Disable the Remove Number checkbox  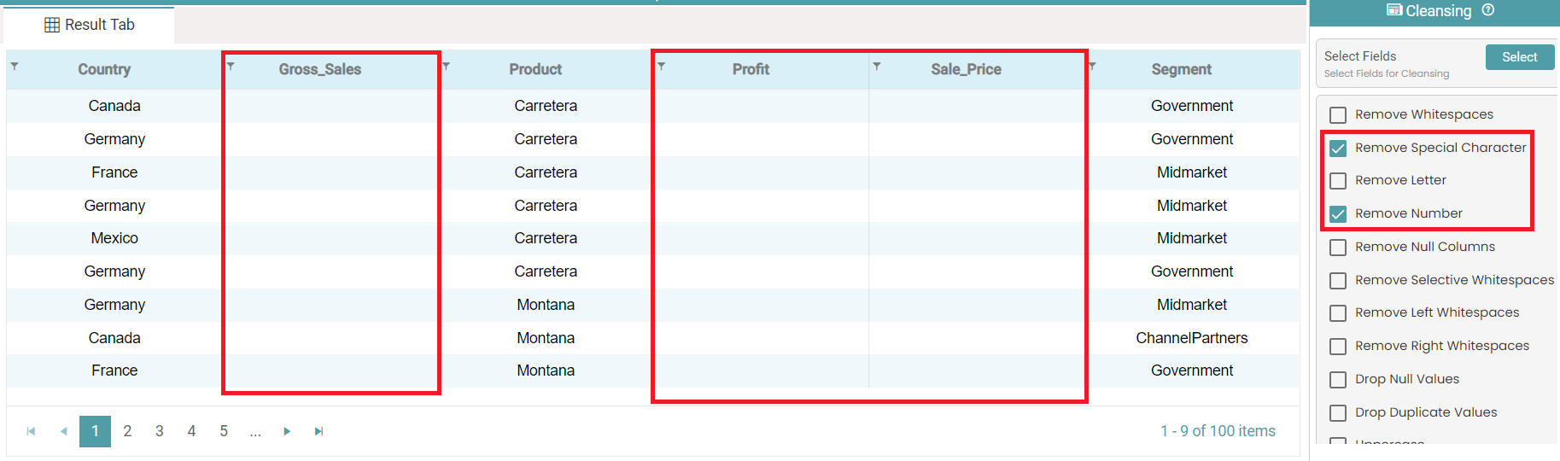1338,214
